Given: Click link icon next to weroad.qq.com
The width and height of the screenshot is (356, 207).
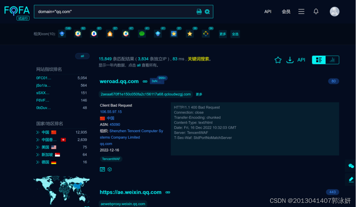Looking at the screenshot, I should pyautogui.click(x=145, y=82).
